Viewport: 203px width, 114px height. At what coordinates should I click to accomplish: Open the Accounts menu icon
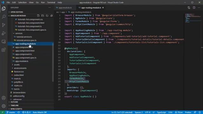3,98
